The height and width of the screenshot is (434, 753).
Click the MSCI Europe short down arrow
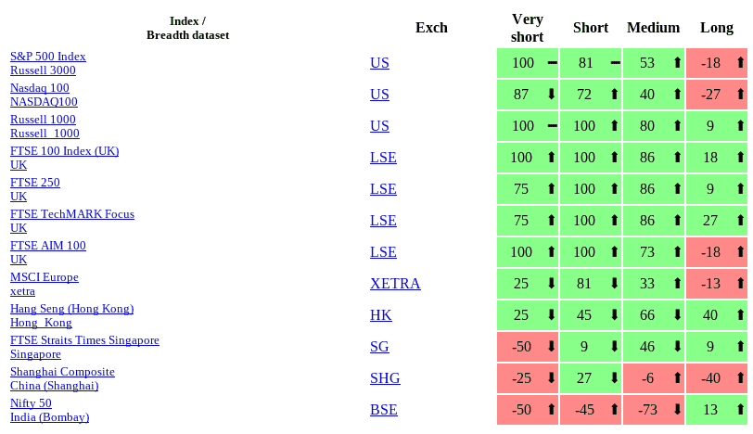click(615, 284)
